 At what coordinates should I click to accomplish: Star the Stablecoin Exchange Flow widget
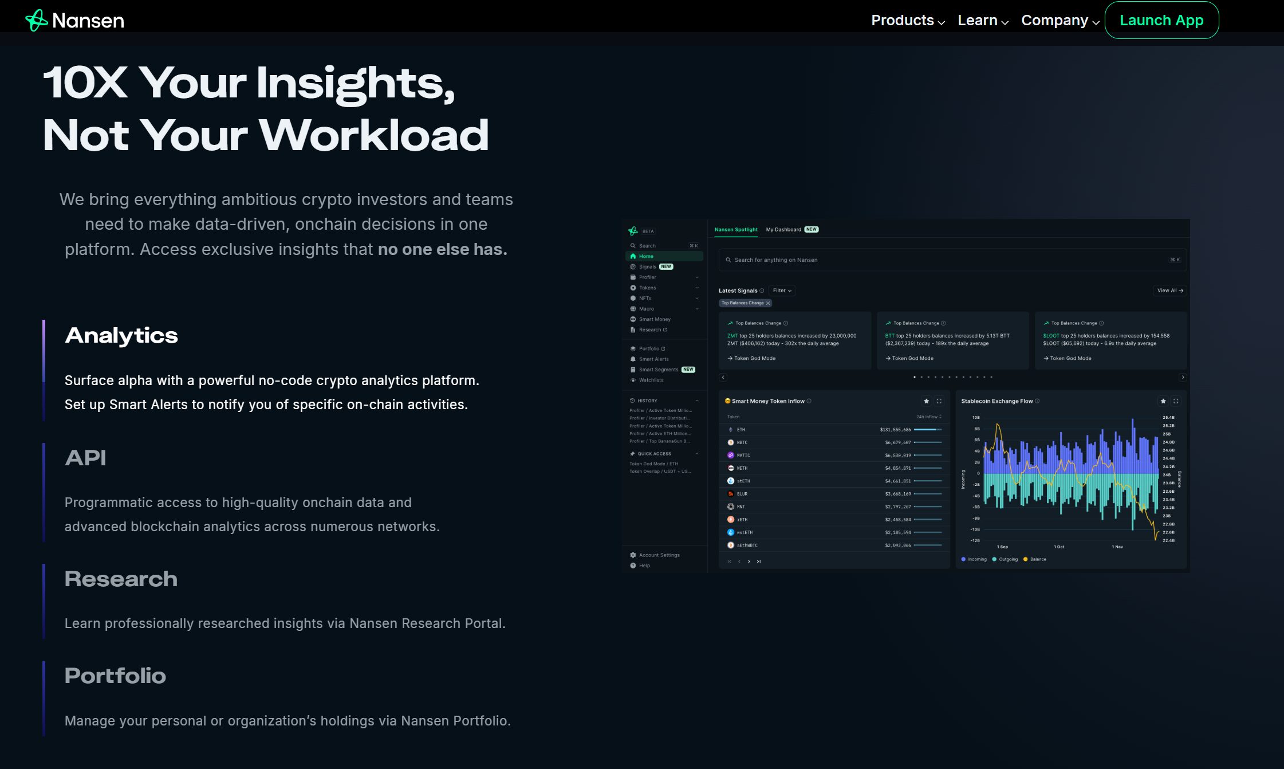tap(1163, 401)
